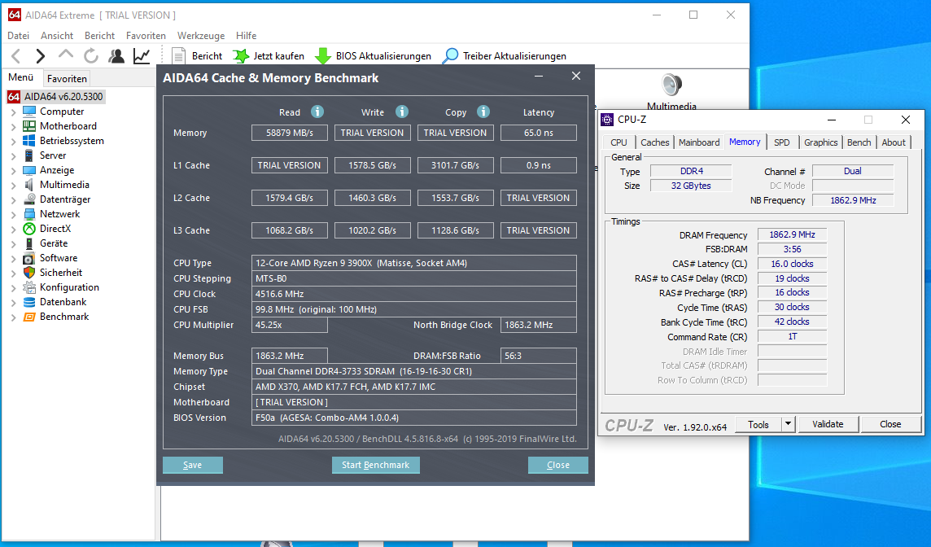Click the Multimedia speaker icon in main pane
Screen dimensions: 931x547
[x=671, y=85]
